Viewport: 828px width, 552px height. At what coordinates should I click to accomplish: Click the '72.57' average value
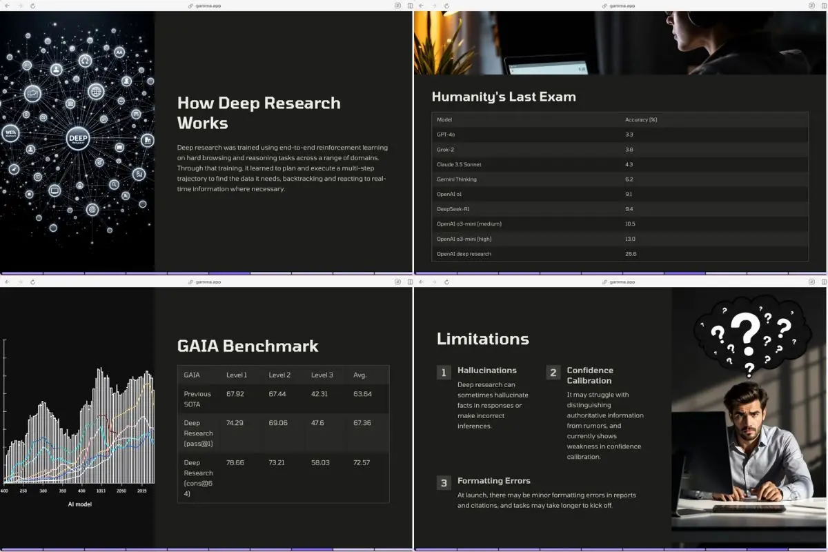[x=362, y=462]
